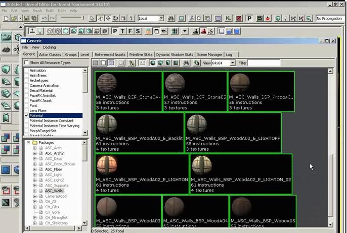Select the arrow pointer selection mode

92,18
